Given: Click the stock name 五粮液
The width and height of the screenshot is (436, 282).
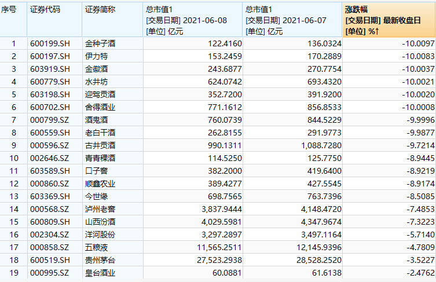Looking at the screenshot, I should (96, 247).
